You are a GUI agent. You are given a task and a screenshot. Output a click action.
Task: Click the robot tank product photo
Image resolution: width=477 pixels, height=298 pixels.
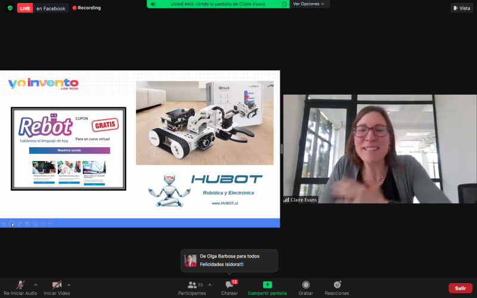pos(205,123)
